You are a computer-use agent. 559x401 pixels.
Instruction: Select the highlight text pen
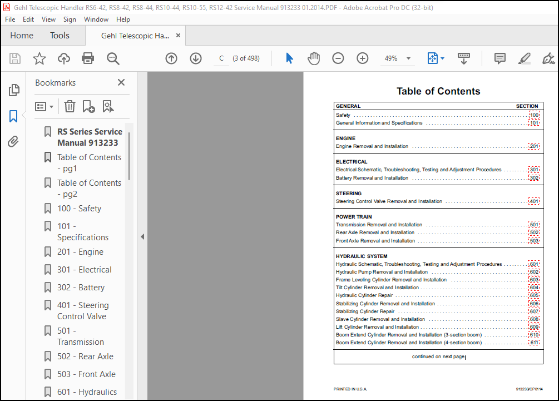[x=525, y=58]
